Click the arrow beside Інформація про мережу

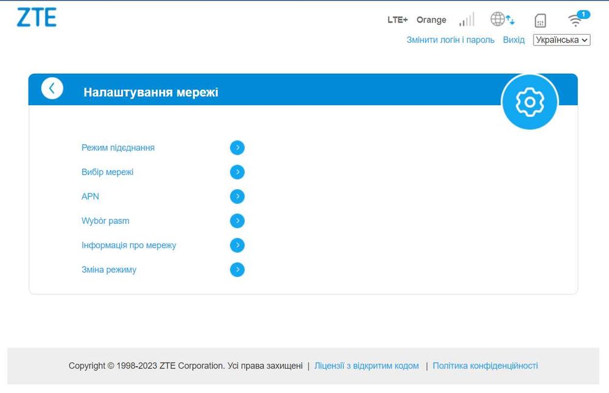238,246
